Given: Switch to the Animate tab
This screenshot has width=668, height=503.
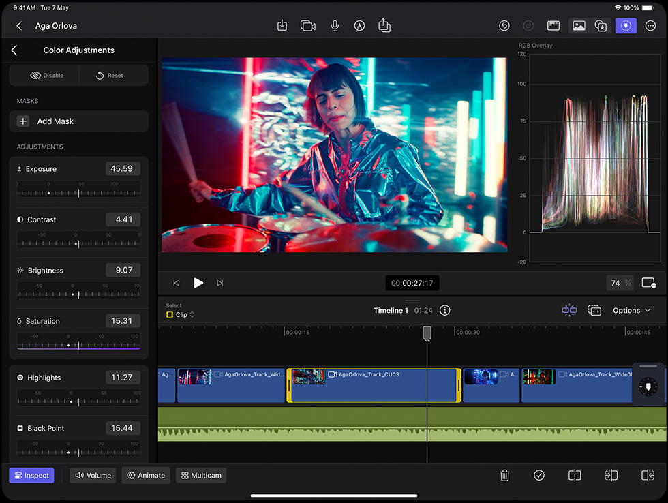Looking at the screenshot, I should (146, 475).
